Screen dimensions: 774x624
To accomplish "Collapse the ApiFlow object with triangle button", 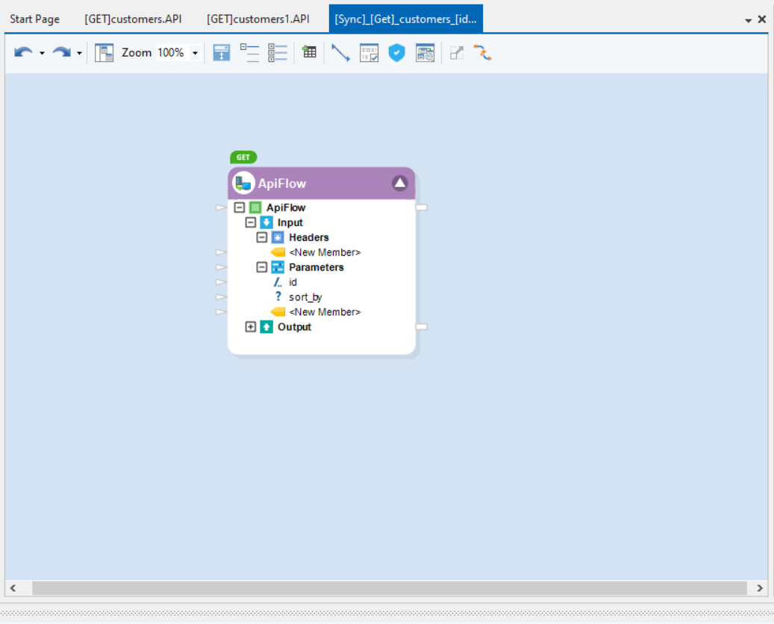I will tap(400, 183).
